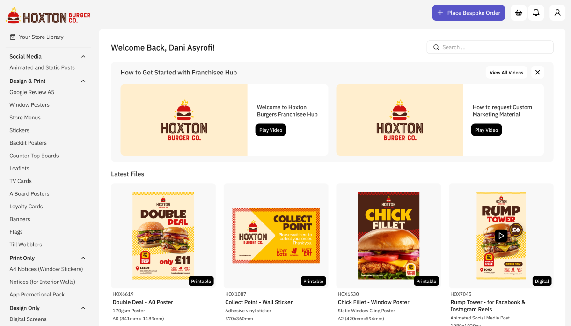
Task: Select Digital Screens in sidebar
Action: click(28, 319)
